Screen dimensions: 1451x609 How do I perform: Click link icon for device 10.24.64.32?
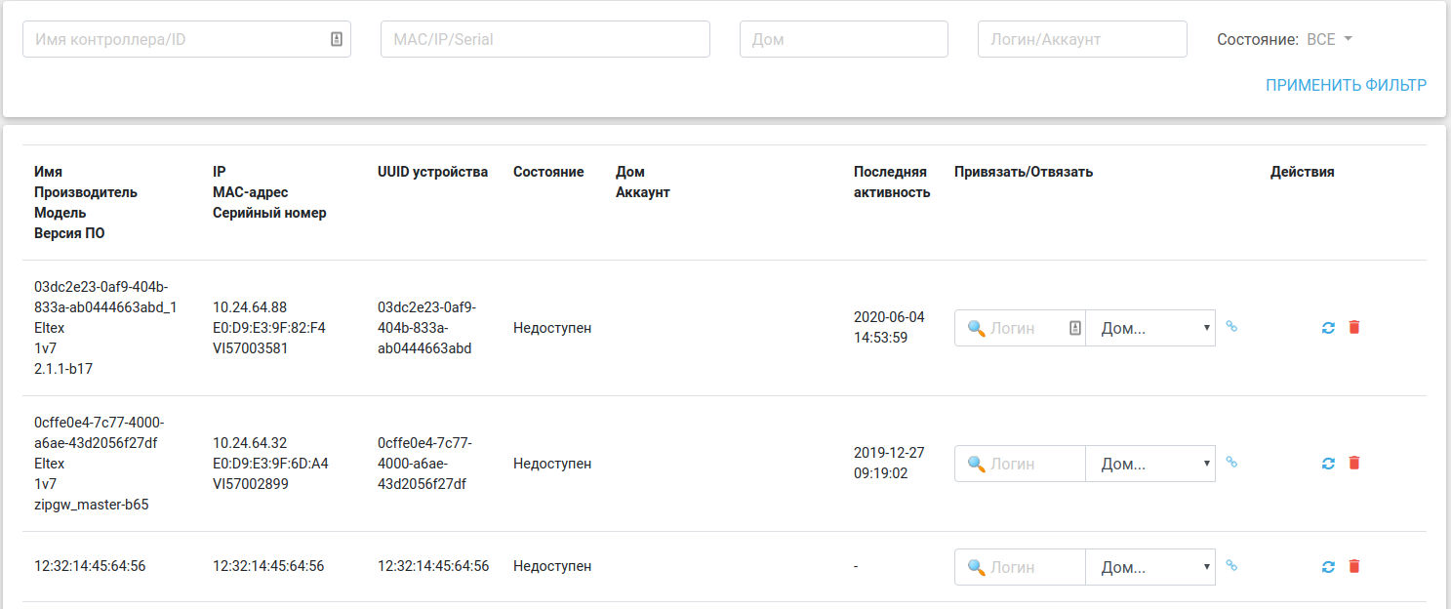click(x=1231, y=463)
